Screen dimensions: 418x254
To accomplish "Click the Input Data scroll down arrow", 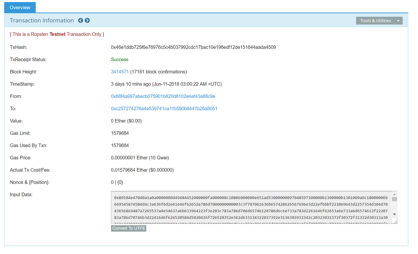I will tap(394, 214).
